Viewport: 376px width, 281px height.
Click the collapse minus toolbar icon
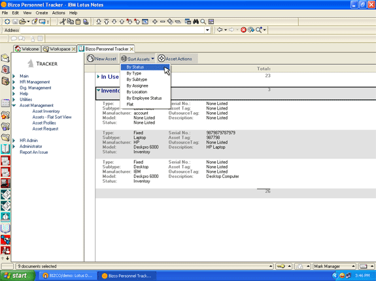[x=163, y=22]
